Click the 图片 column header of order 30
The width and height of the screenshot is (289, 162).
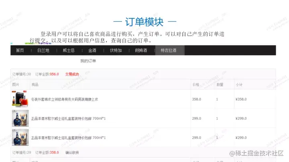[16, 84]
